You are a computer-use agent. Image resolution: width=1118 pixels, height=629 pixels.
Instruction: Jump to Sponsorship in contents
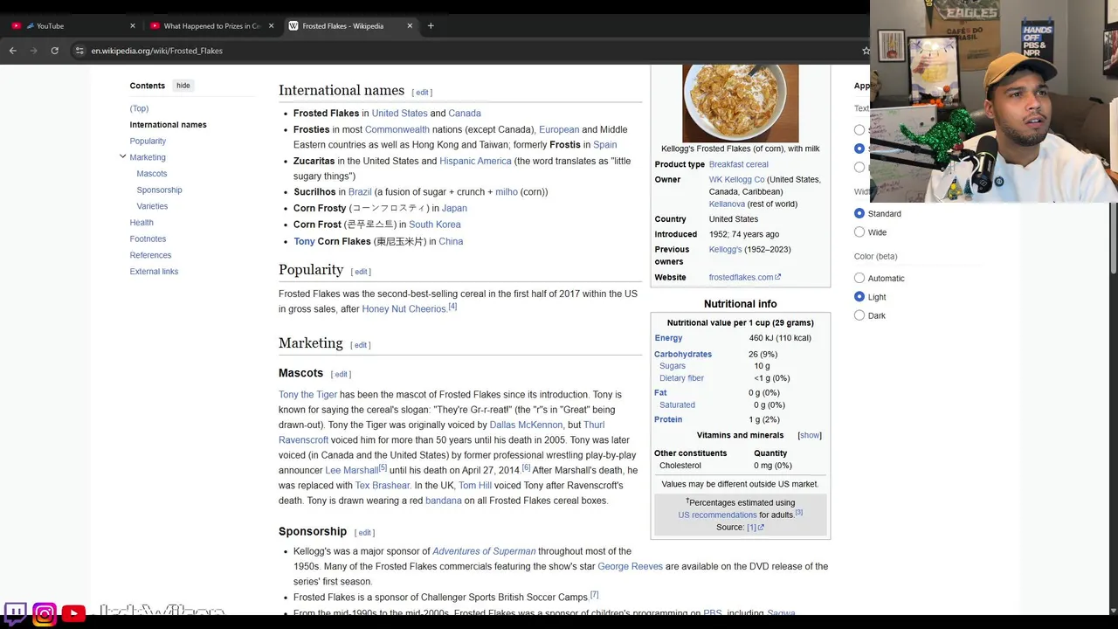[x=159, y=190]
